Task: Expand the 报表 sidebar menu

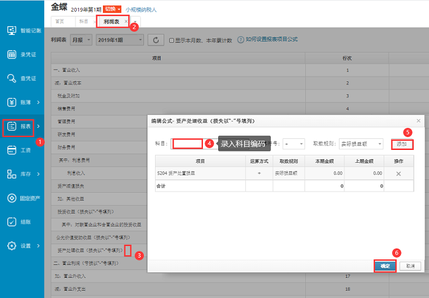Action: point(25,126)
